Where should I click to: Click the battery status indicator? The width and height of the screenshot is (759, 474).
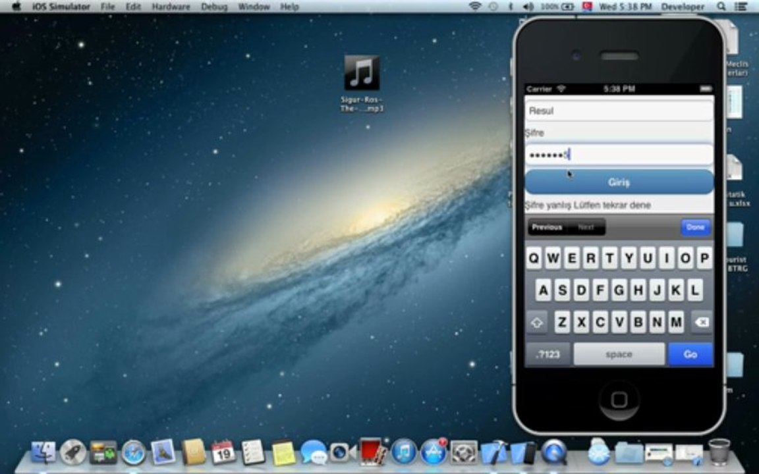pos(557,7)
